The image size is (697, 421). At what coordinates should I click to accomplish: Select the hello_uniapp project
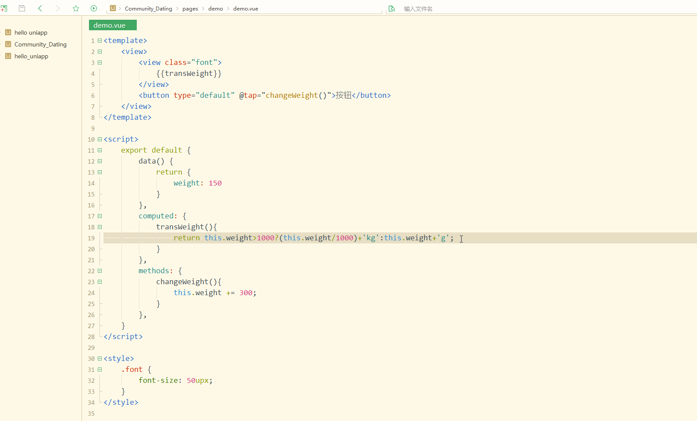(31, 56)
